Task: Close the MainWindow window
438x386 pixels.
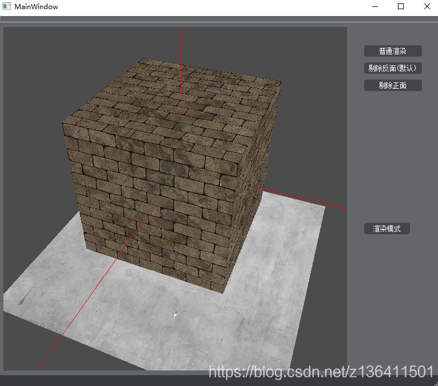Action: tap(427, 6)
